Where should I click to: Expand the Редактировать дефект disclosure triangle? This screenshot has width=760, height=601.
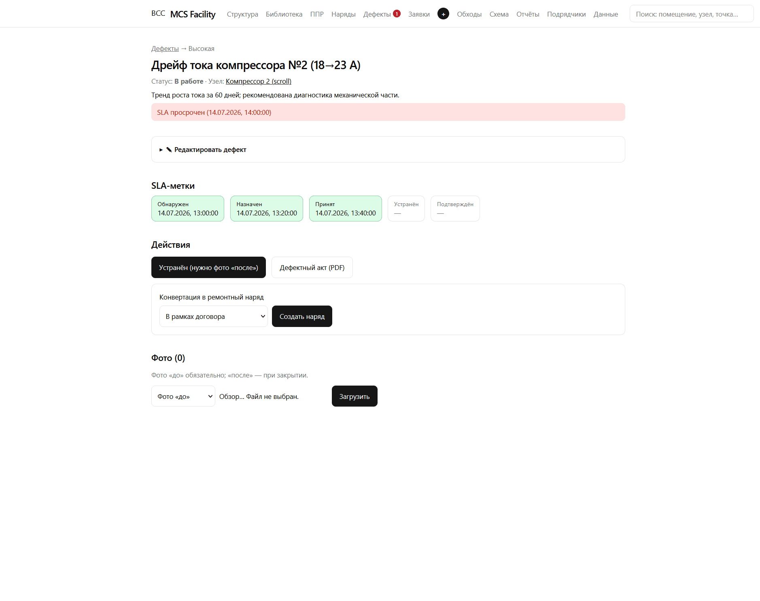click(x=161, y=150)
